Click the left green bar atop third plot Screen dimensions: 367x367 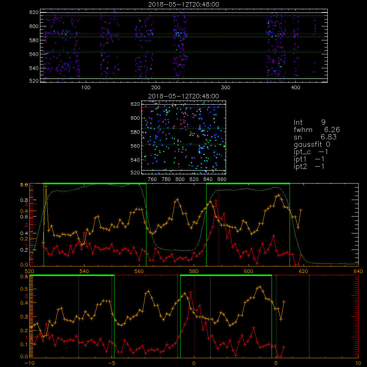(95, 184)
